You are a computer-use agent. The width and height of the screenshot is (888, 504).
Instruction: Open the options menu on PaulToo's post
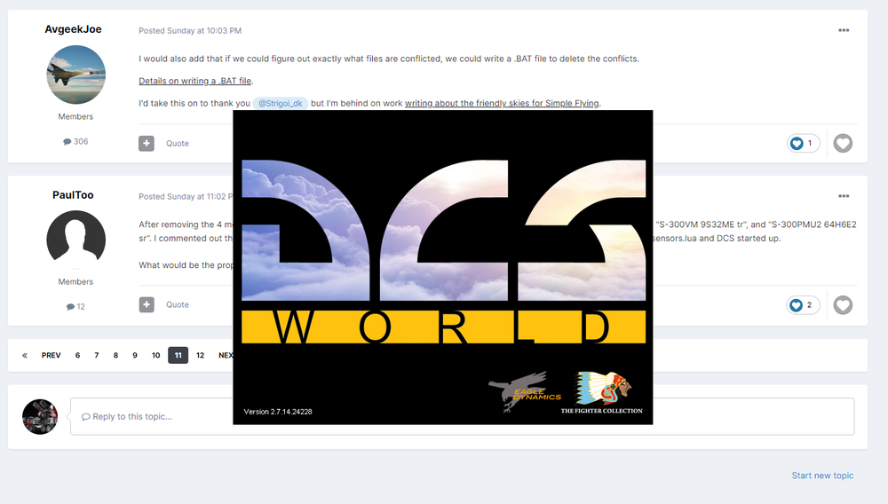click(844, 196)
